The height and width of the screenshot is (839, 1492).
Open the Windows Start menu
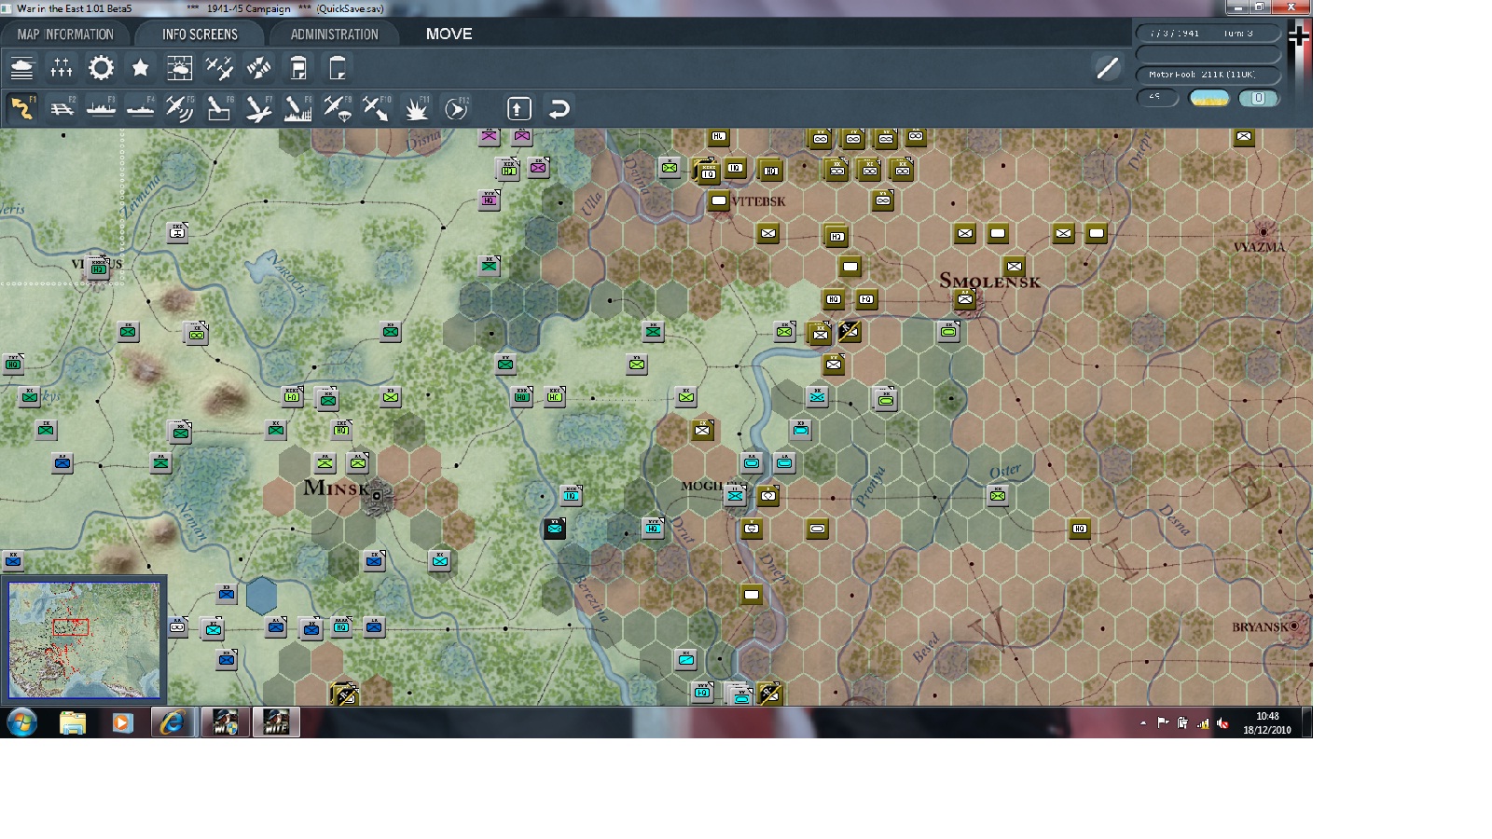(x=21, y=722)
